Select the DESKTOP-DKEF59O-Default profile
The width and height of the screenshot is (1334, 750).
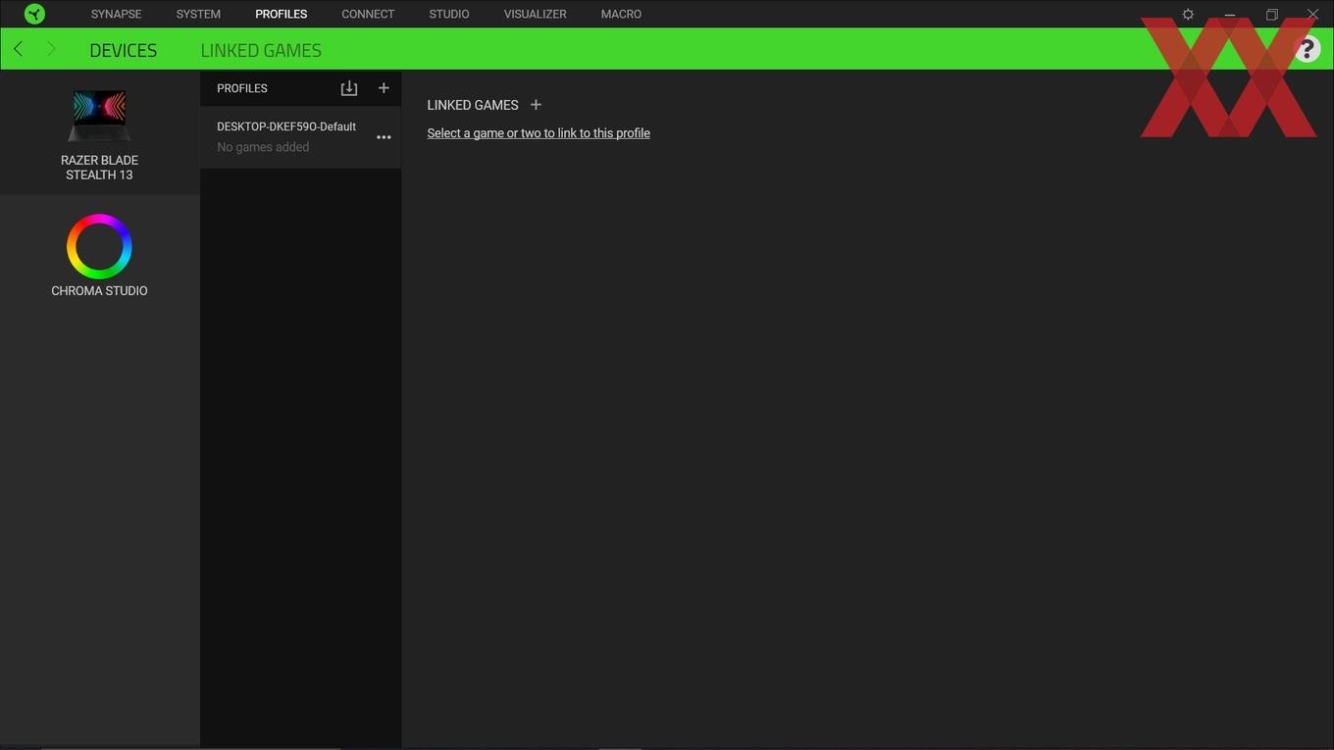pos(300,137)
